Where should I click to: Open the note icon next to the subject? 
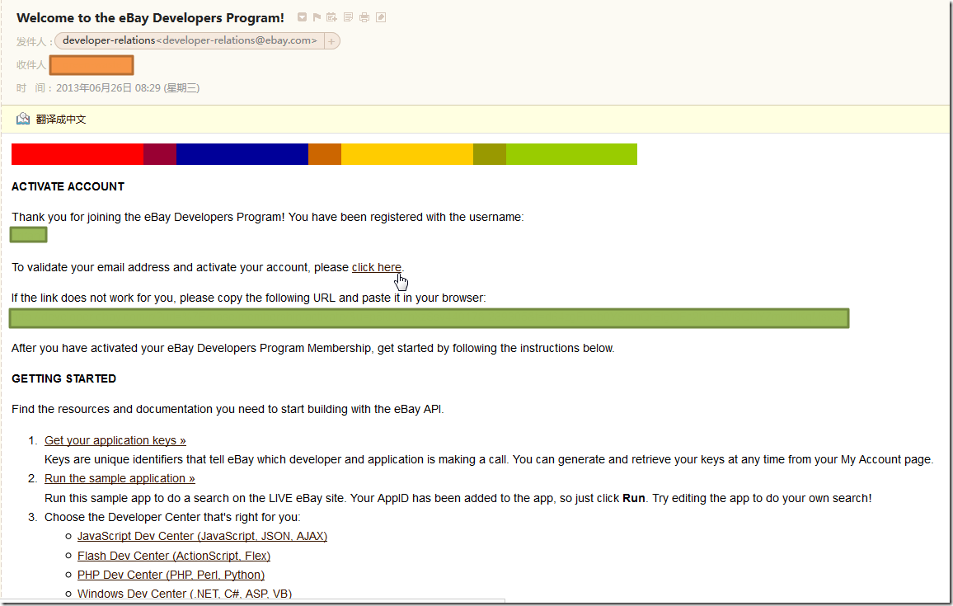click(x=348, y=17)
